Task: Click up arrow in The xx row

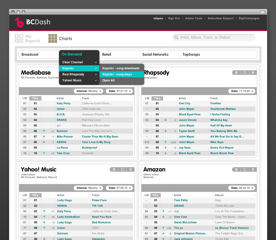Action: [163, 228]
